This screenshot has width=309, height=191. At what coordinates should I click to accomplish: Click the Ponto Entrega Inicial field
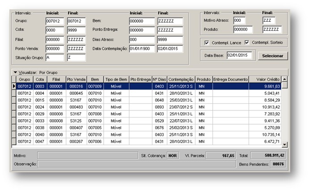142,30
